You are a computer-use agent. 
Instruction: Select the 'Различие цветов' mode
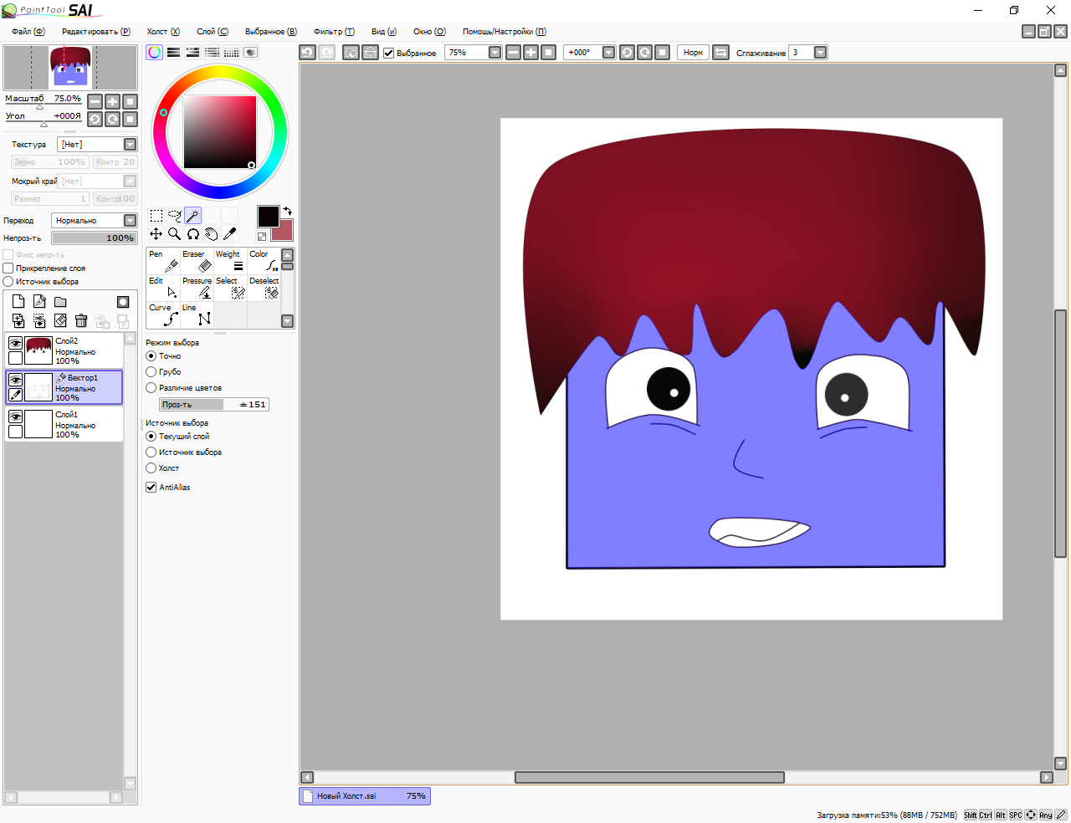coord(151,388)
